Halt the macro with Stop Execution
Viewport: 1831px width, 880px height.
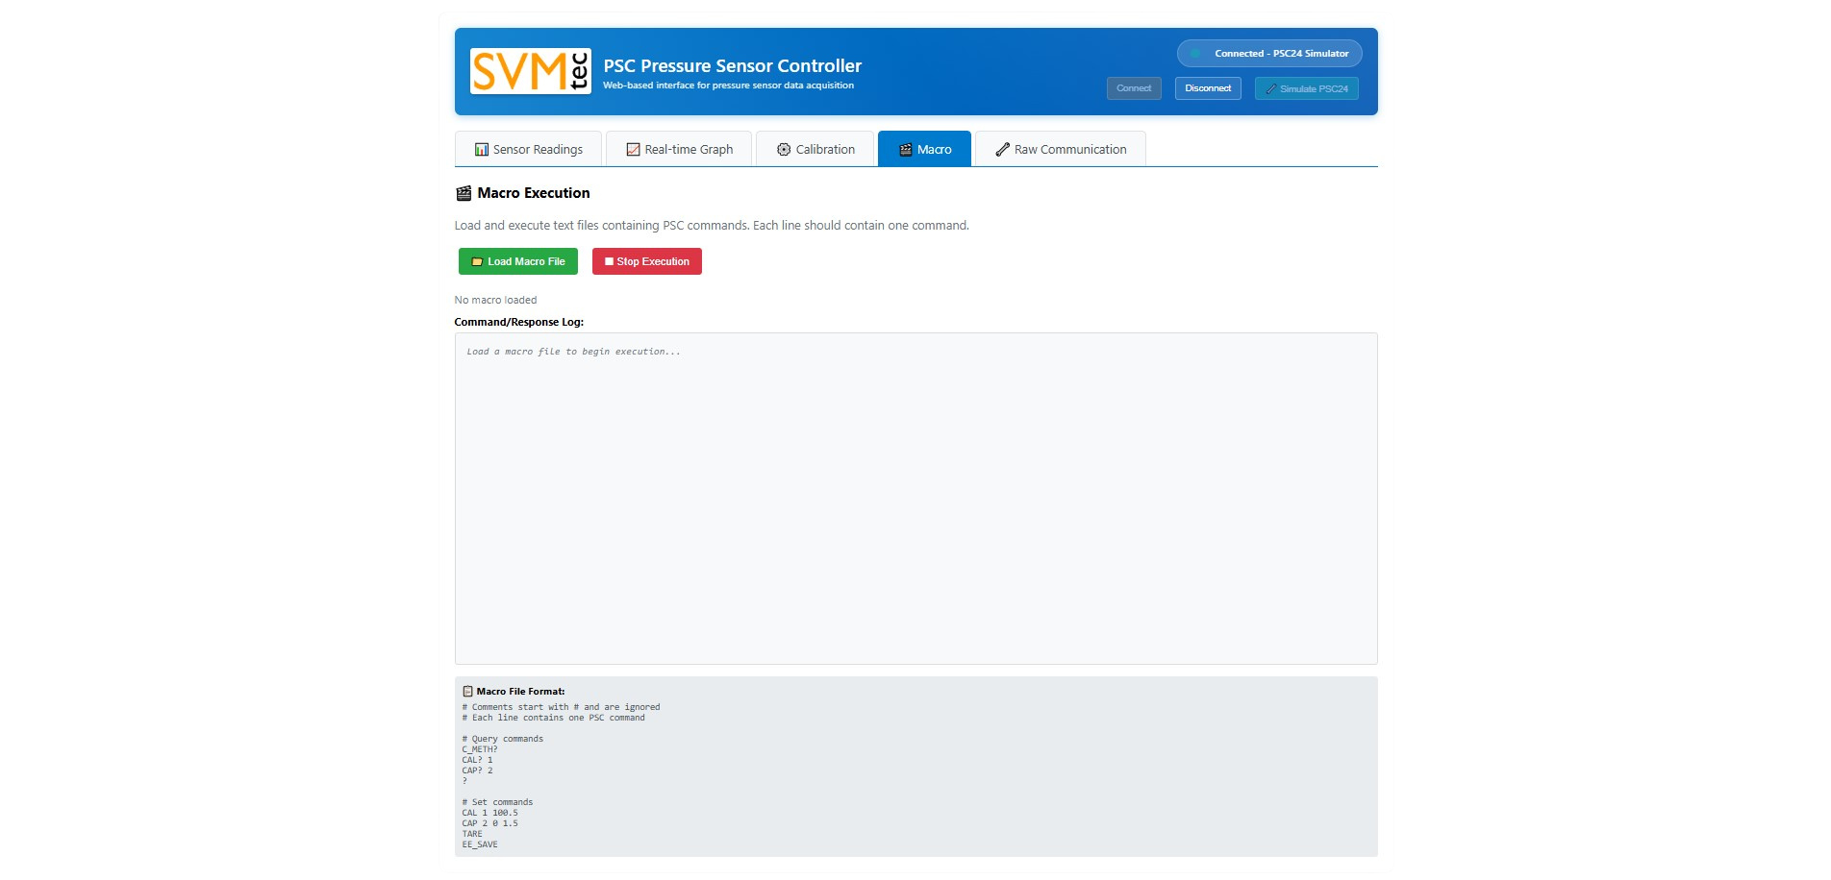point(646,262)
